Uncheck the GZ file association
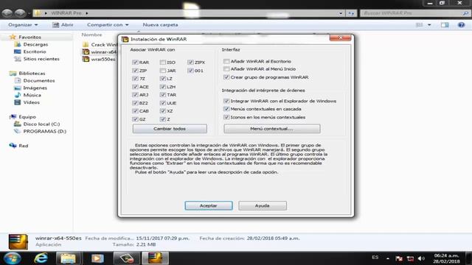 click(135, 119)
